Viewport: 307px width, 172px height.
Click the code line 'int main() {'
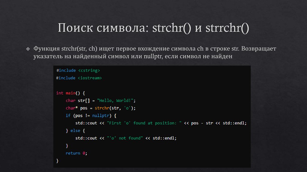tap(70, 93)
